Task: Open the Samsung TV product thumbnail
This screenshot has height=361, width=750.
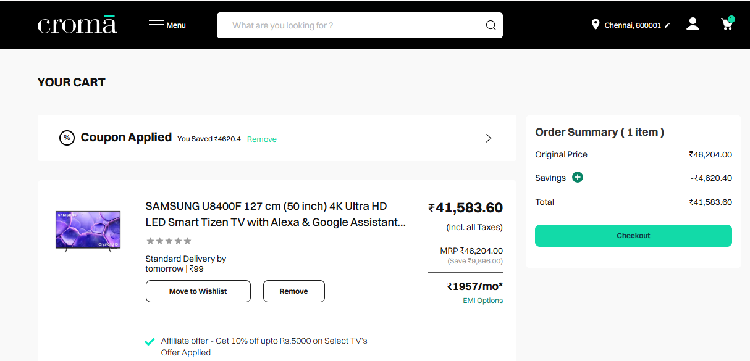Action: point(88,231)
